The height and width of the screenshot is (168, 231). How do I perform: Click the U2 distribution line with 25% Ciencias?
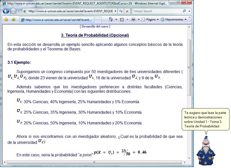click(80, 112)
